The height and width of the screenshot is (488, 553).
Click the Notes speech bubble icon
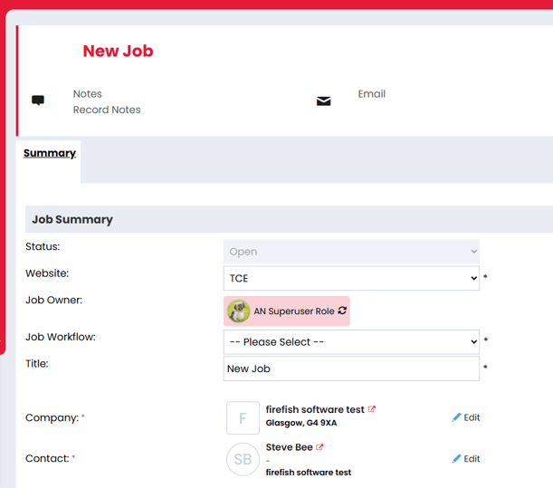click(x=38, y=100)
